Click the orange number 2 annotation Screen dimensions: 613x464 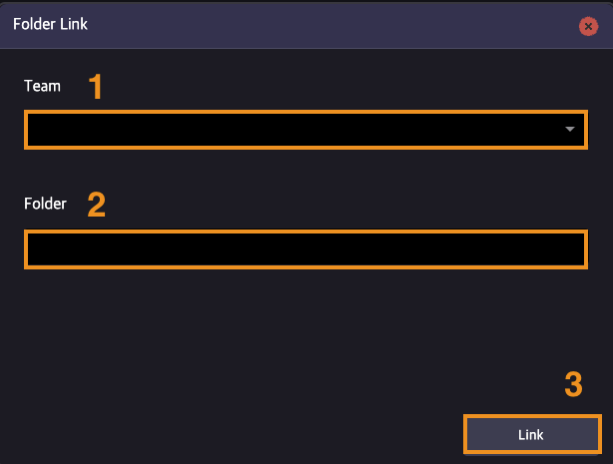[97, 204]
